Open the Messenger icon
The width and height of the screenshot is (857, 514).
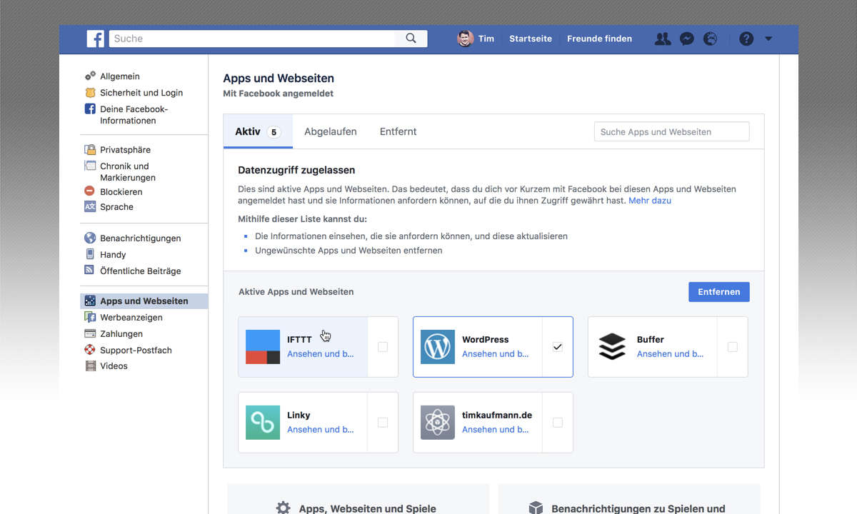(686, 39)
